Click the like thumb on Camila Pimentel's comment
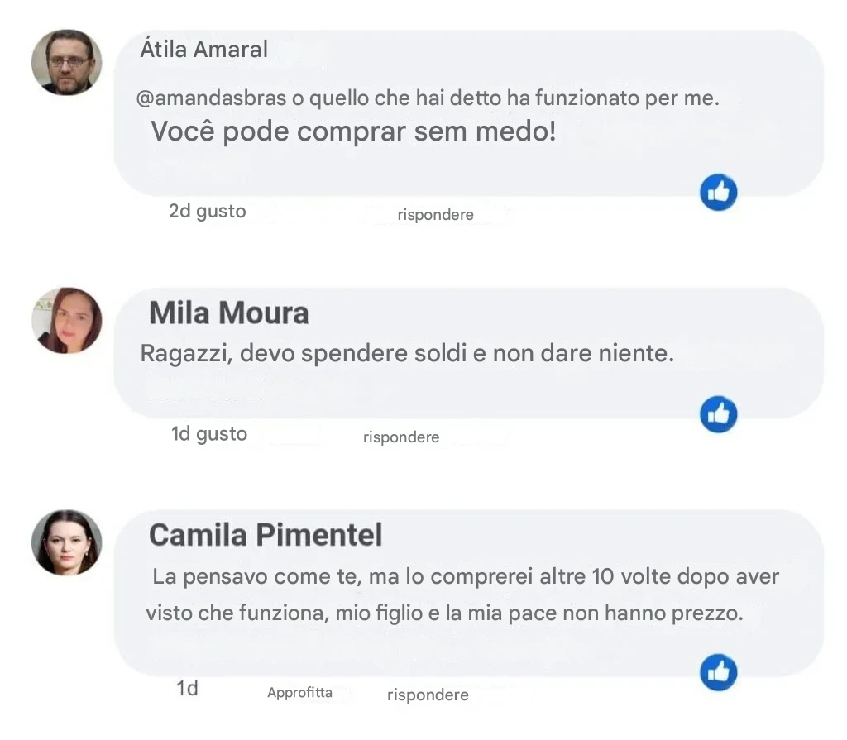This screenshot has height=740, width=847. [x=718, y=672]
